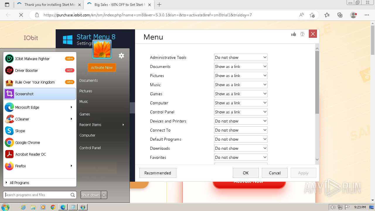Image resolution: width=375 pixels, height=211 pixels.
Task: Open the help question mark icon
Action: click(302, 34)
